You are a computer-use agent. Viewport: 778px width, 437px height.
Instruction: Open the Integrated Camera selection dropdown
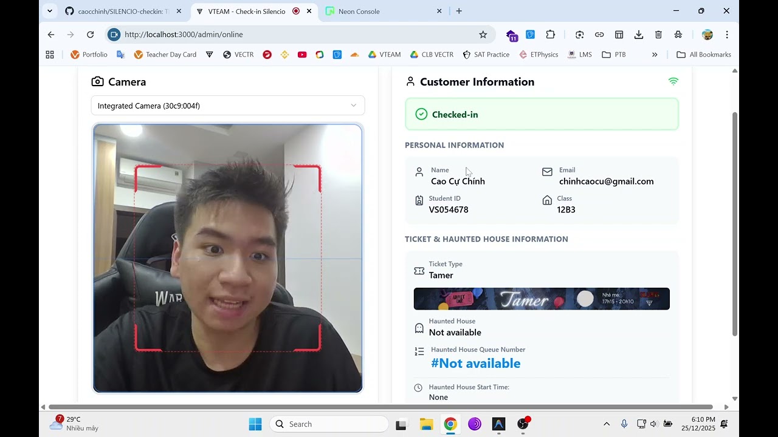(x=228, y=106)
